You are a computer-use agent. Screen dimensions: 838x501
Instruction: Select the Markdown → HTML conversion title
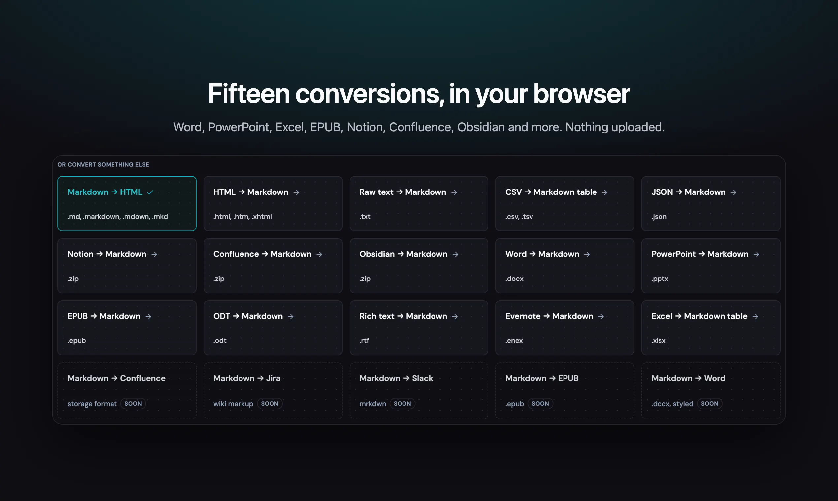(105, 192)
